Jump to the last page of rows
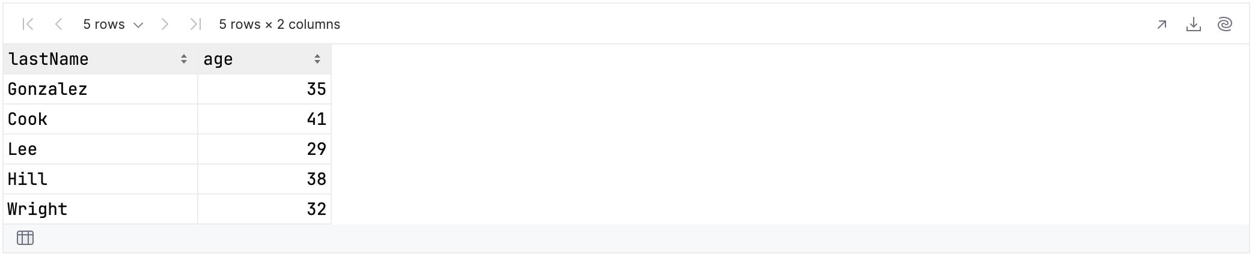The image size is (1255, 257). coord(195,24)
